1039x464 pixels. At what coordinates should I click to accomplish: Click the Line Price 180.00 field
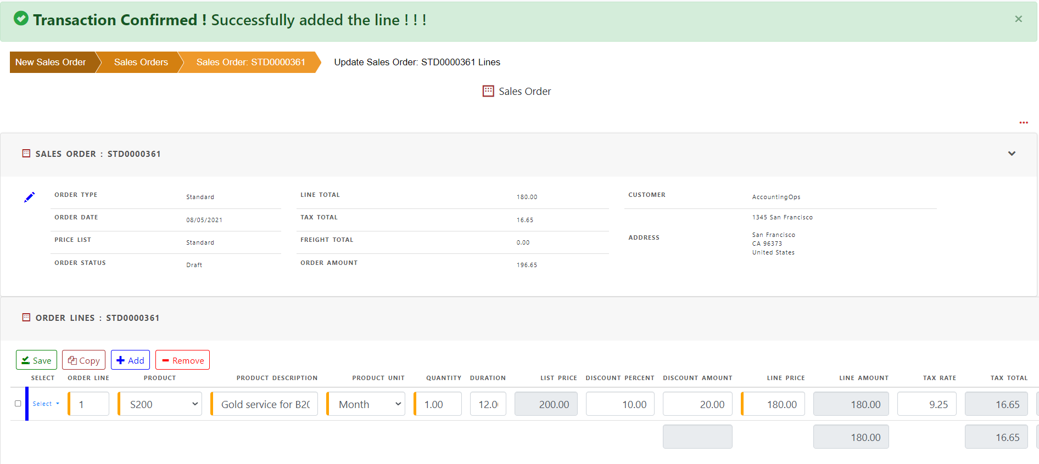click(773, 404)
